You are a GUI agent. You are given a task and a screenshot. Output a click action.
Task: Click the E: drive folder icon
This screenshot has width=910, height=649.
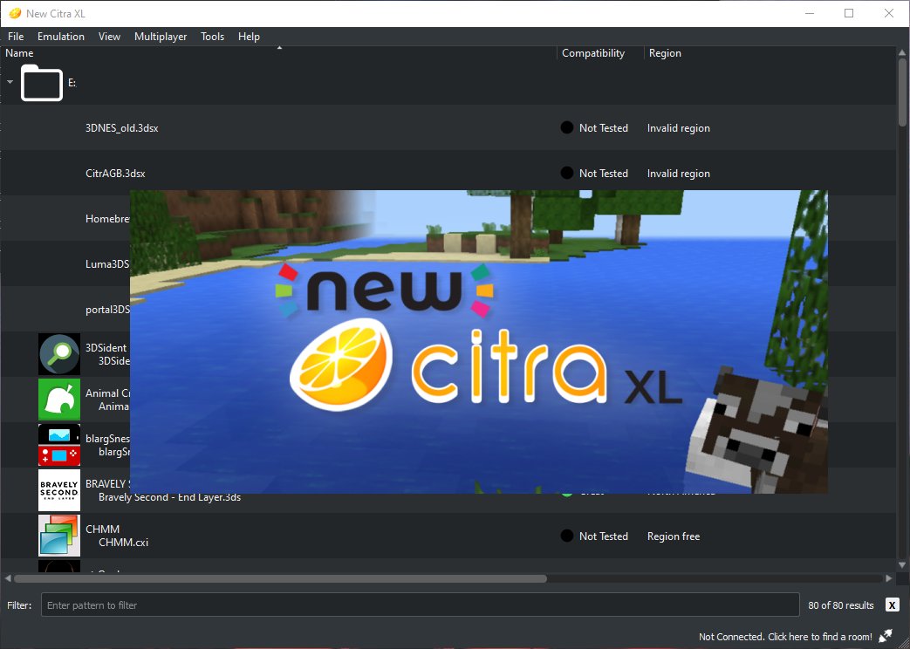pyautogui.click(x=42, y=83)
